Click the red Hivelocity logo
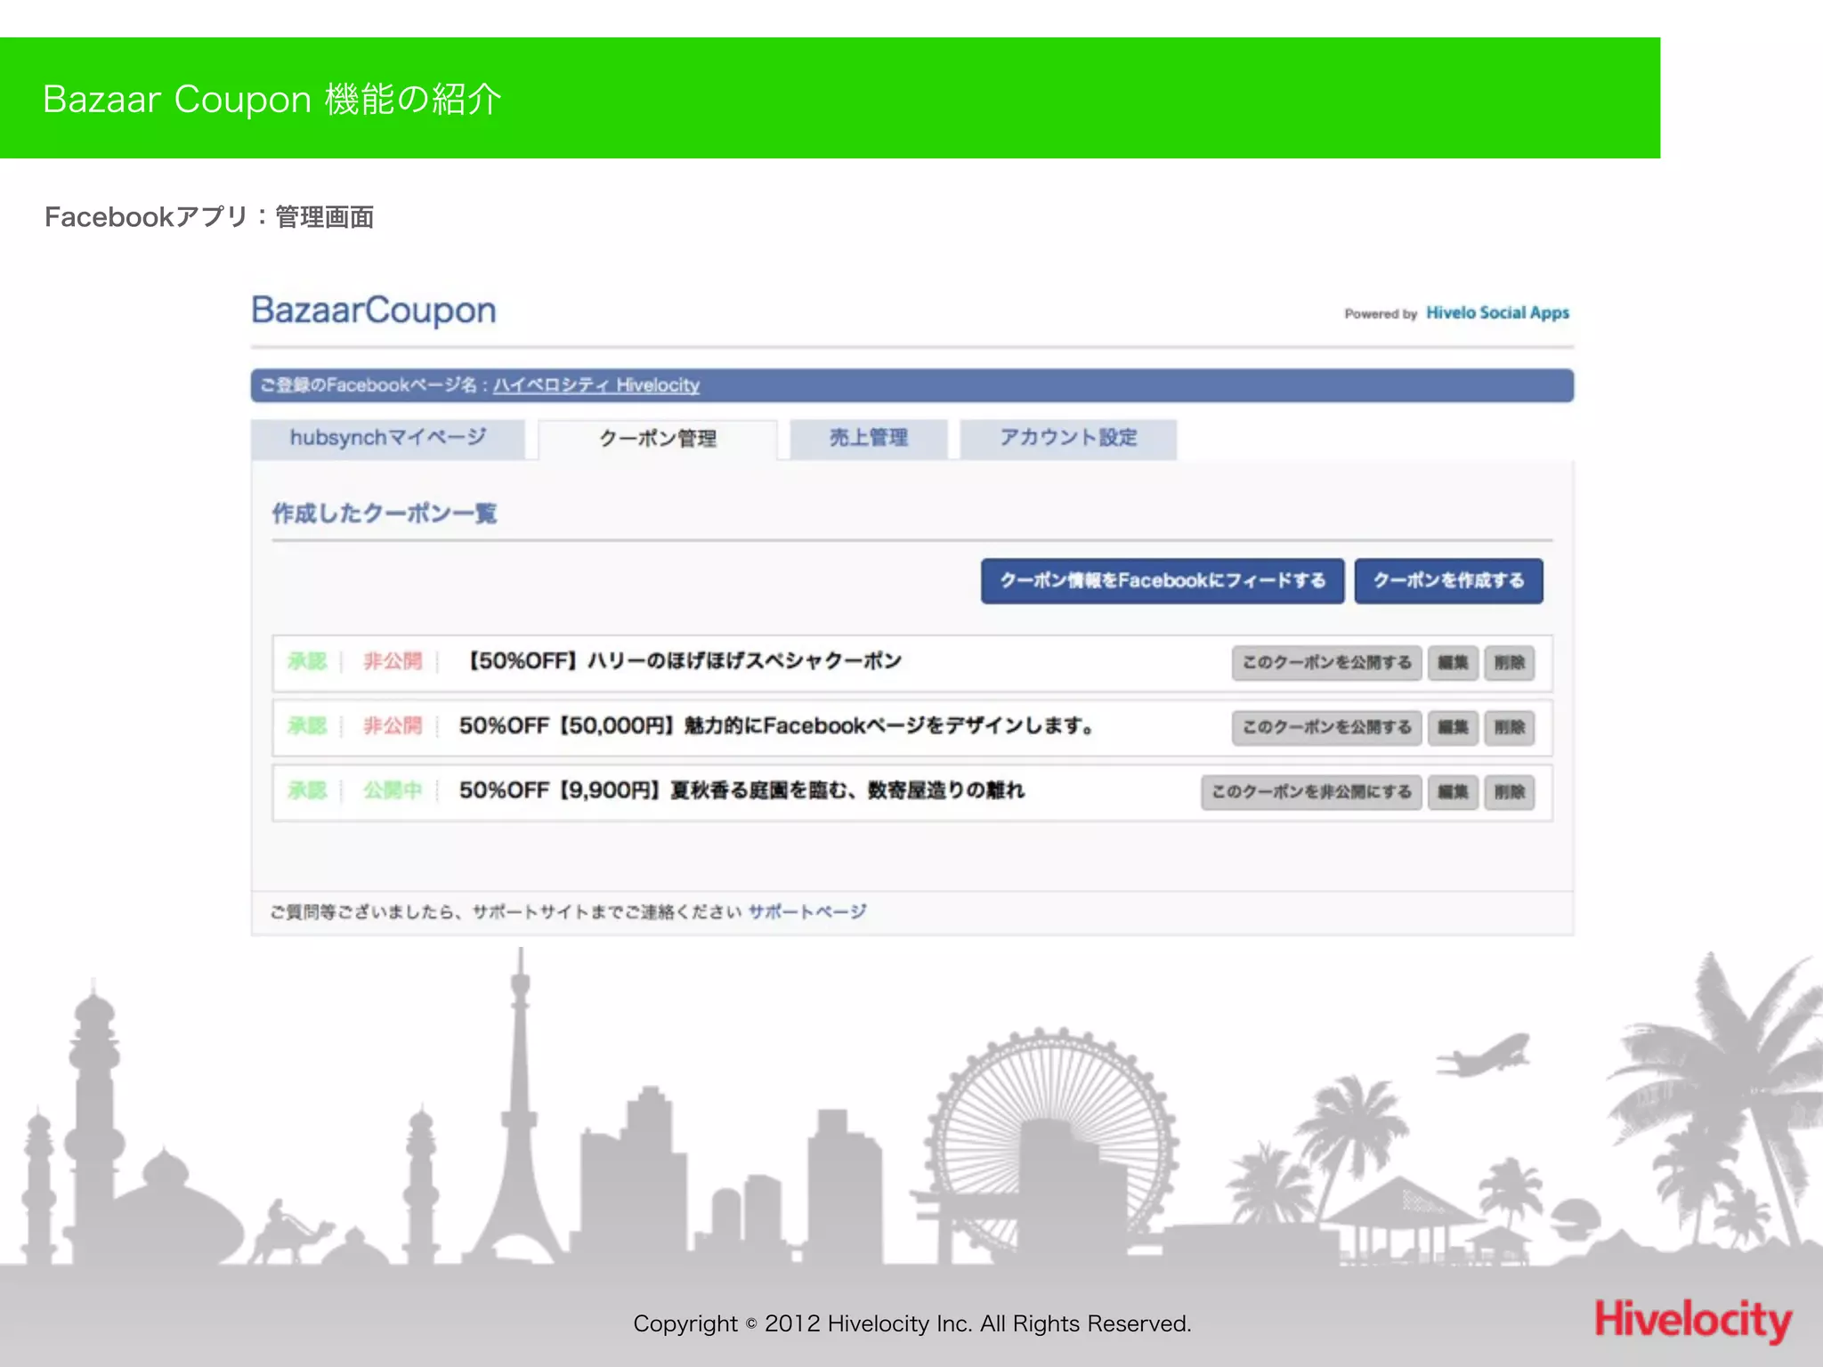1823x1367 pixels. 1693,1320
